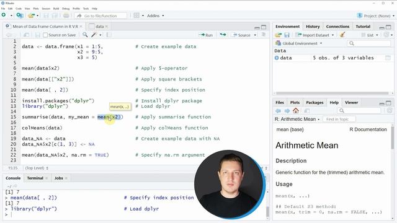Switch to the Jobs tab
397x223 pixels.
click(x=58, y=178)
